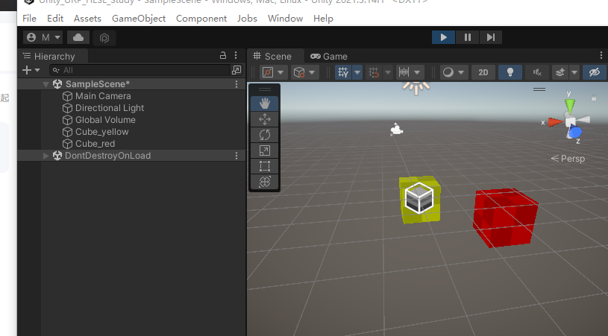The height and width of the screenshot is (336, 608).
Task: Select the Move tool in the Scene toolbar
Action: (264, 119)
